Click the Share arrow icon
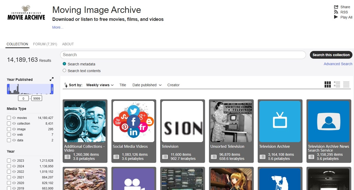This screenshot has width=354, height=190. click(x=336, y=7)
